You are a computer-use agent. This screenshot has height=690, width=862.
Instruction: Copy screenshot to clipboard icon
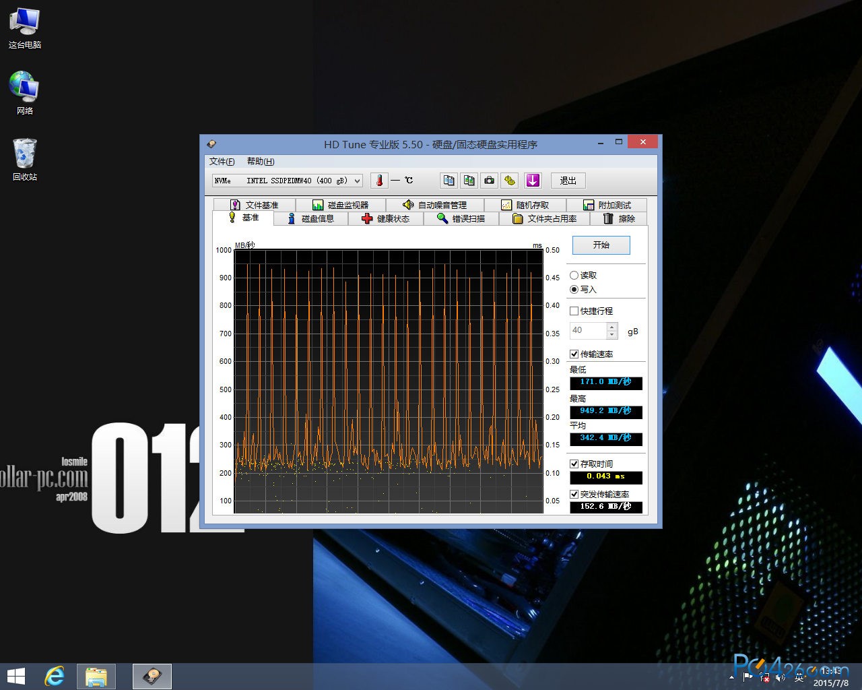tap(469, 181)
